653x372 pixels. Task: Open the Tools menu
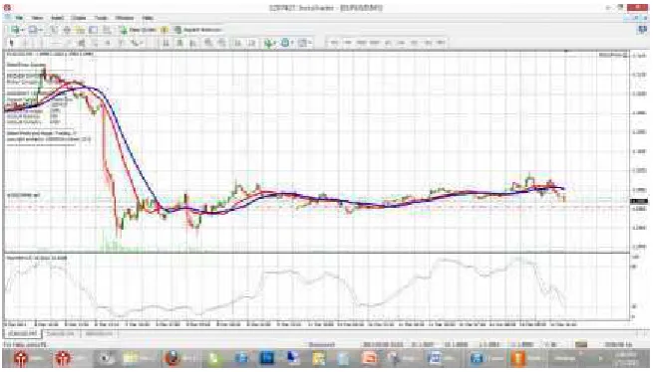(x=101, y=18)
